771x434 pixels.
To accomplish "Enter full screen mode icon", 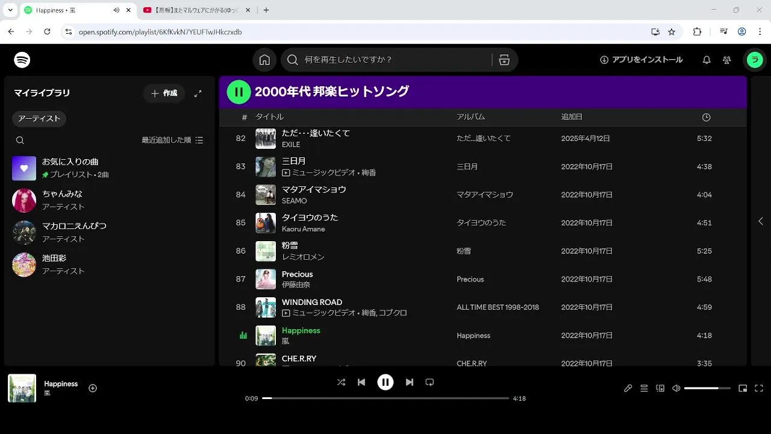I will (x=759, y=388).
